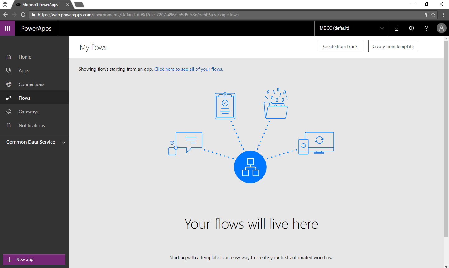Open Connections from the sidebar
Screen dimensions: 449x268
click(31, 84)
